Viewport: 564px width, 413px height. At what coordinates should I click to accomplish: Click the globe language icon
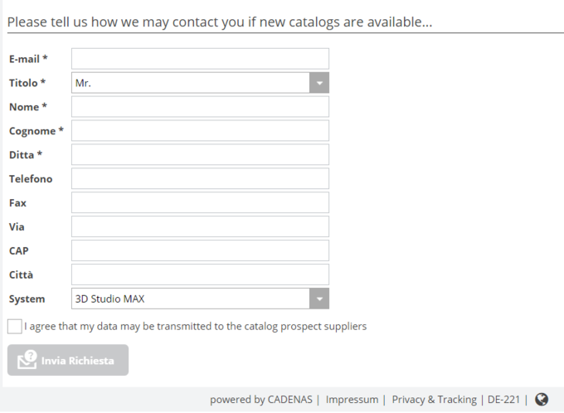click(x=542, y=400)
